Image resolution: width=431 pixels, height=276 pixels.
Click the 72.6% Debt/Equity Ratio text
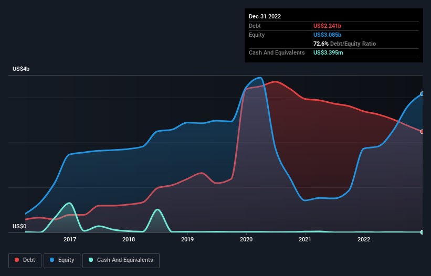pos(345,44)
